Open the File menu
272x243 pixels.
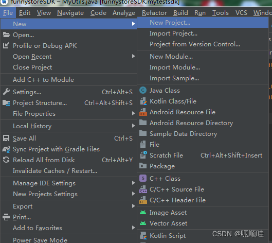tap(8, 13)
